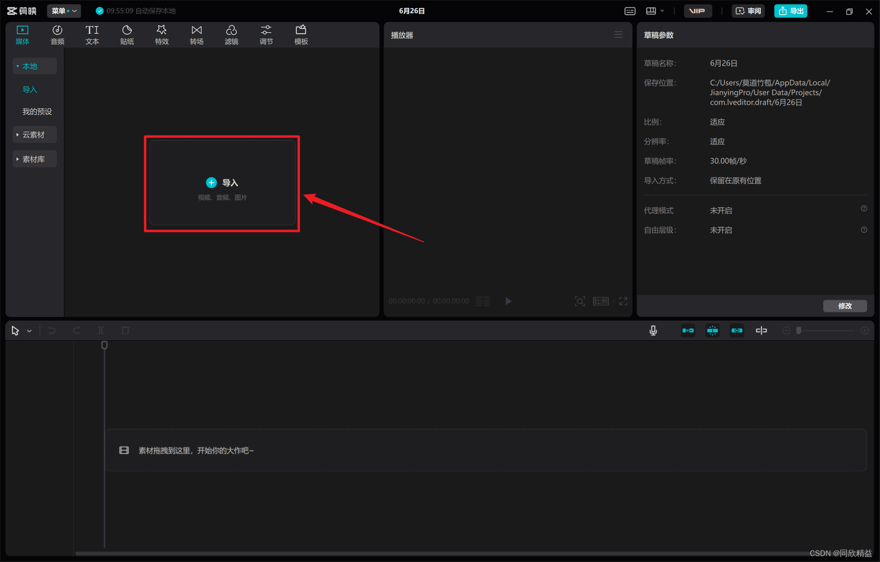The height and width of the screenshot is (562, 880).
Task: Click the 草稿参数 panel header
Action: [x=659, y=35]
